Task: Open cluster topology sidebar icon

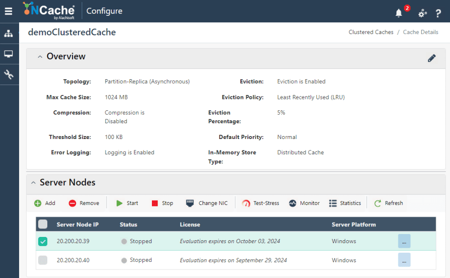Action: [x=9, y=33]
